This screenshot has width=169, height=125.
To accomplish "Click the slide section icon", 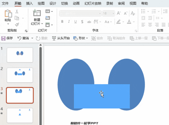I will 48,25.
